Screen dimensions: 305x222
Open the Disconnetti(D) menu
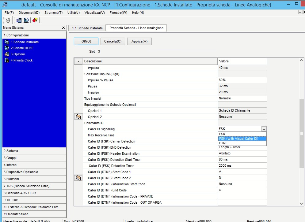[29, 13]
